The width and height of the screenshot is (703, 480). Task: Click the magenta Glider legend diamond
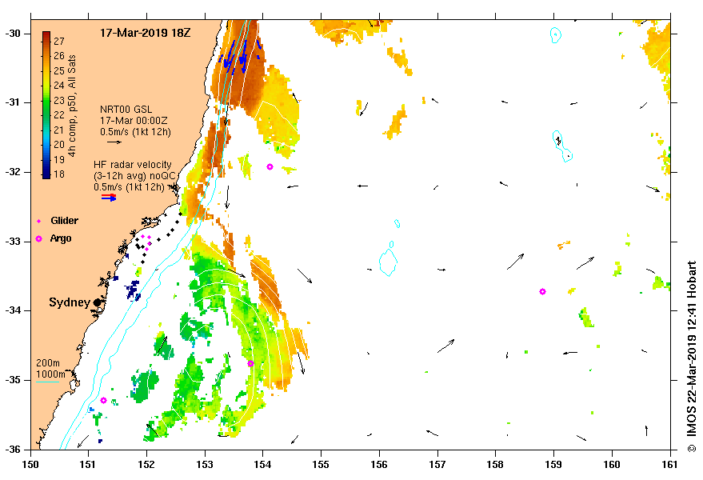click(39, 221)
